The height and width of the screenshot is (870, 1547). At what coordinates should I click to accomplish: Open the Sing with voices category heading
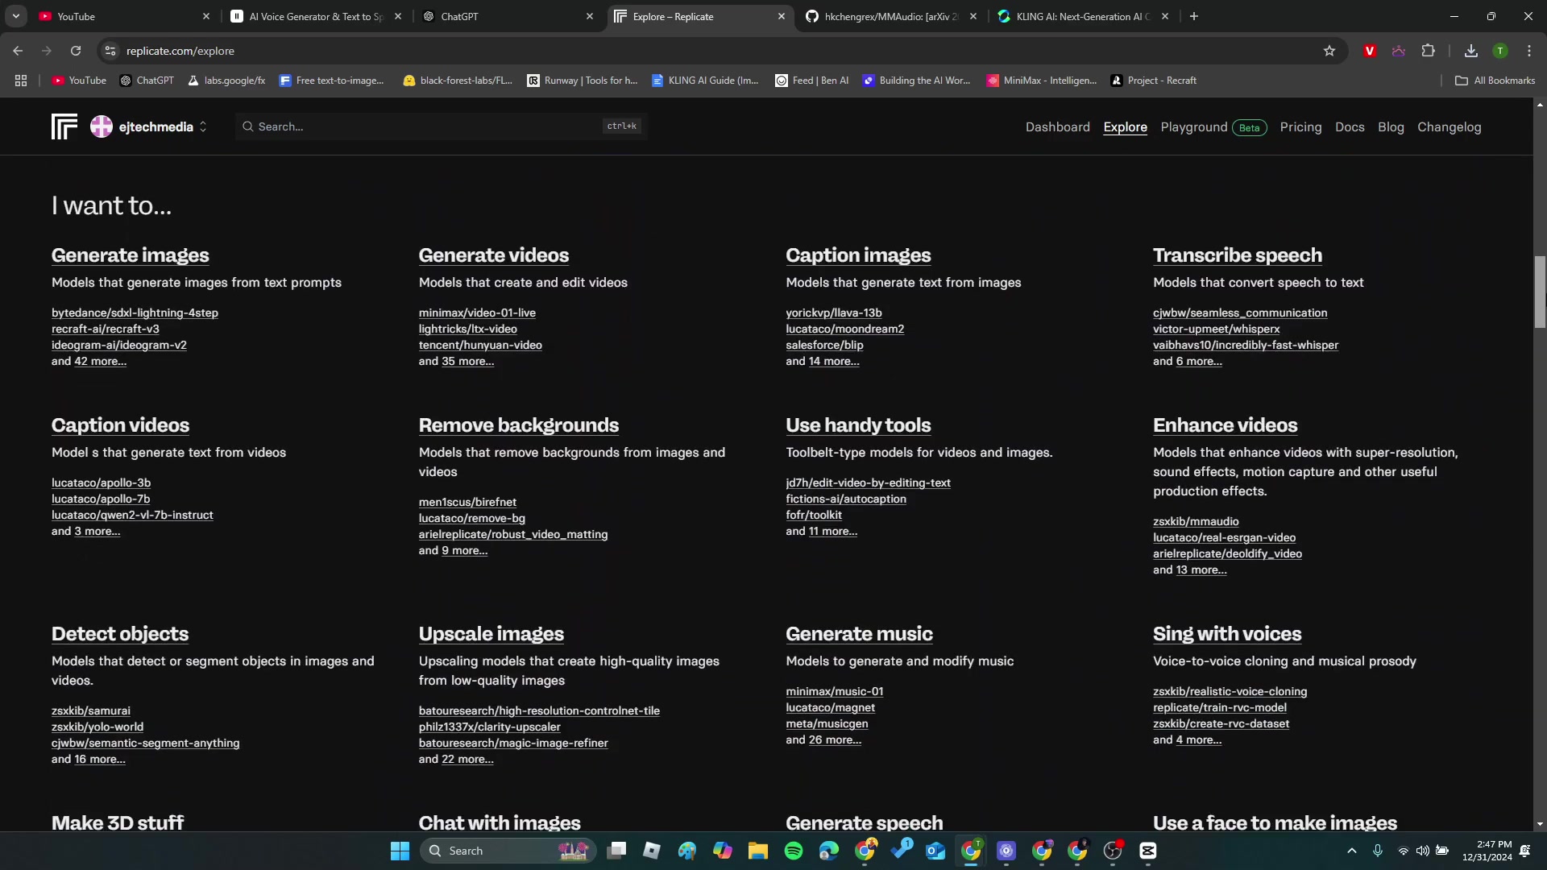[x=1226, y=634]
